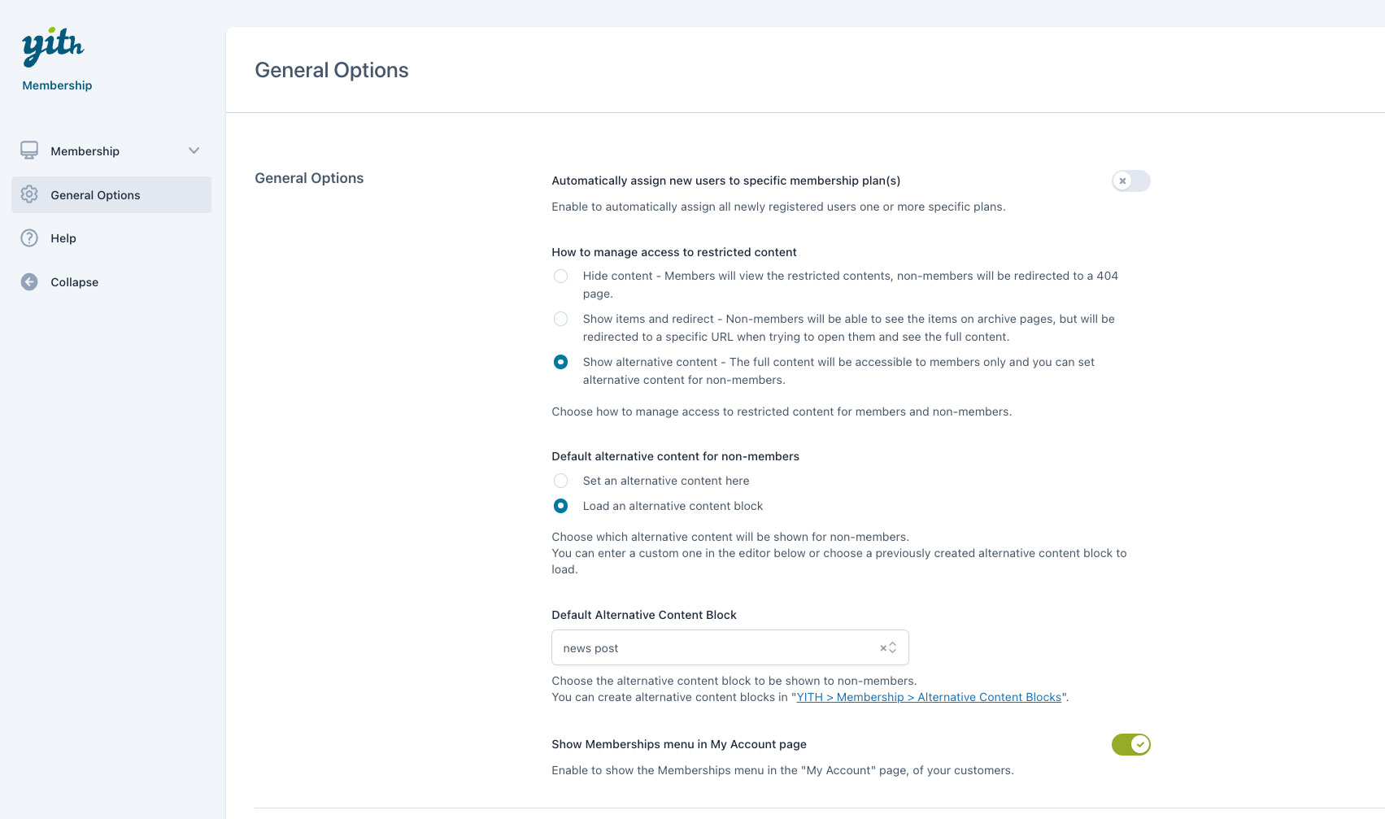Select the Hide content radio option
Screen dimensions: 1385x819
pos(560,277)
